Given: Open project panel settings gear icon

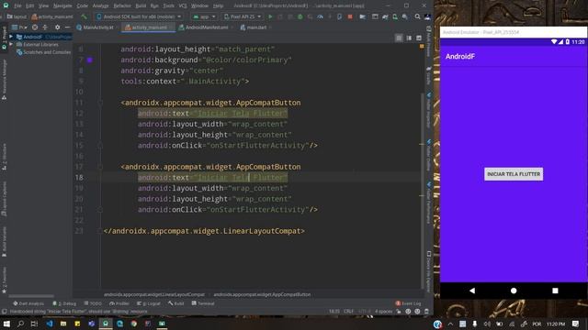Looking at the screenshot, I should 57,27.
